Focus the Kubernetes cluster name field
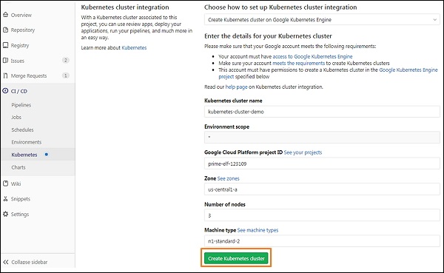Image resolution: width=444 pixels, height=273 pixels. point(322,112)
